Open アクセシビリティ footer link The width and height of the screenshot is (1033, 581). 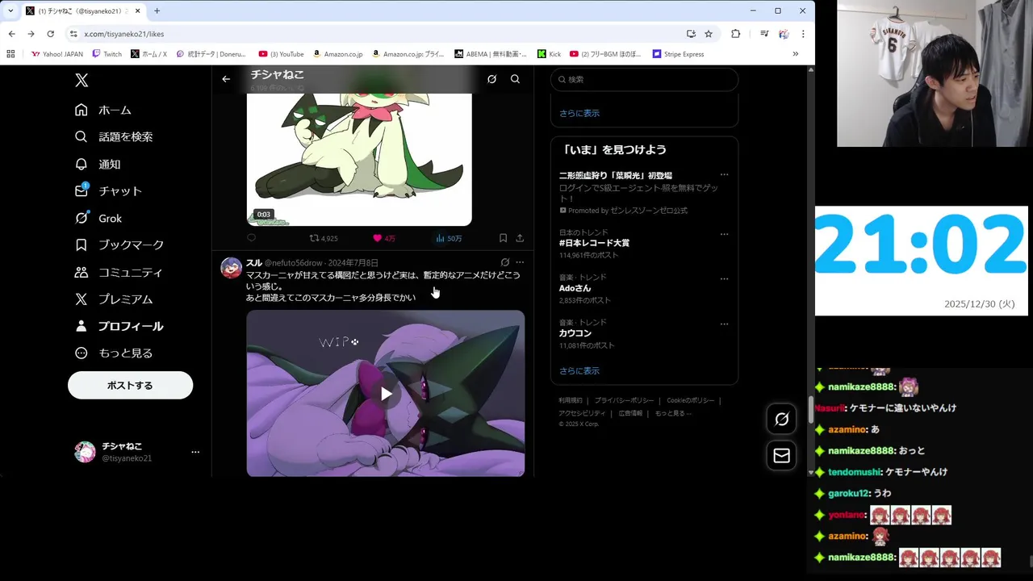pos(582,413)
